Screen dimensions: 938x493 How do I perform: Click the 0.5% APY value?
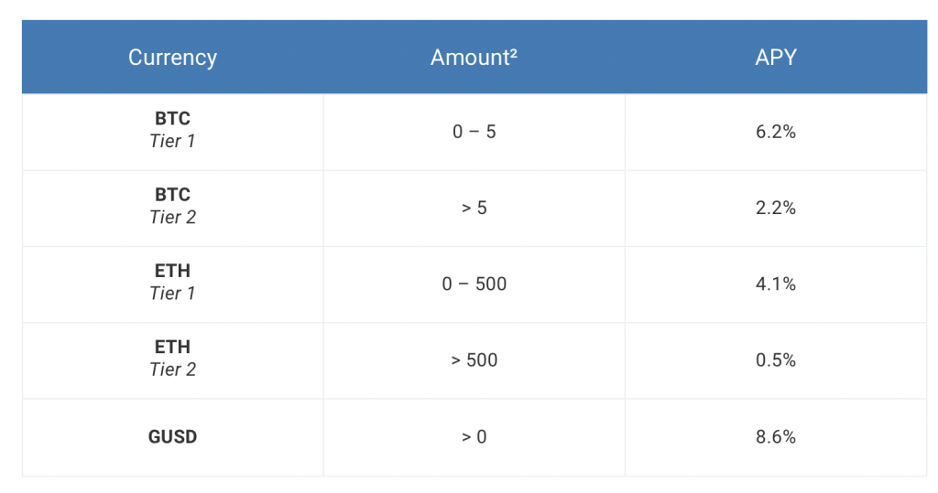tap(775, 360)
